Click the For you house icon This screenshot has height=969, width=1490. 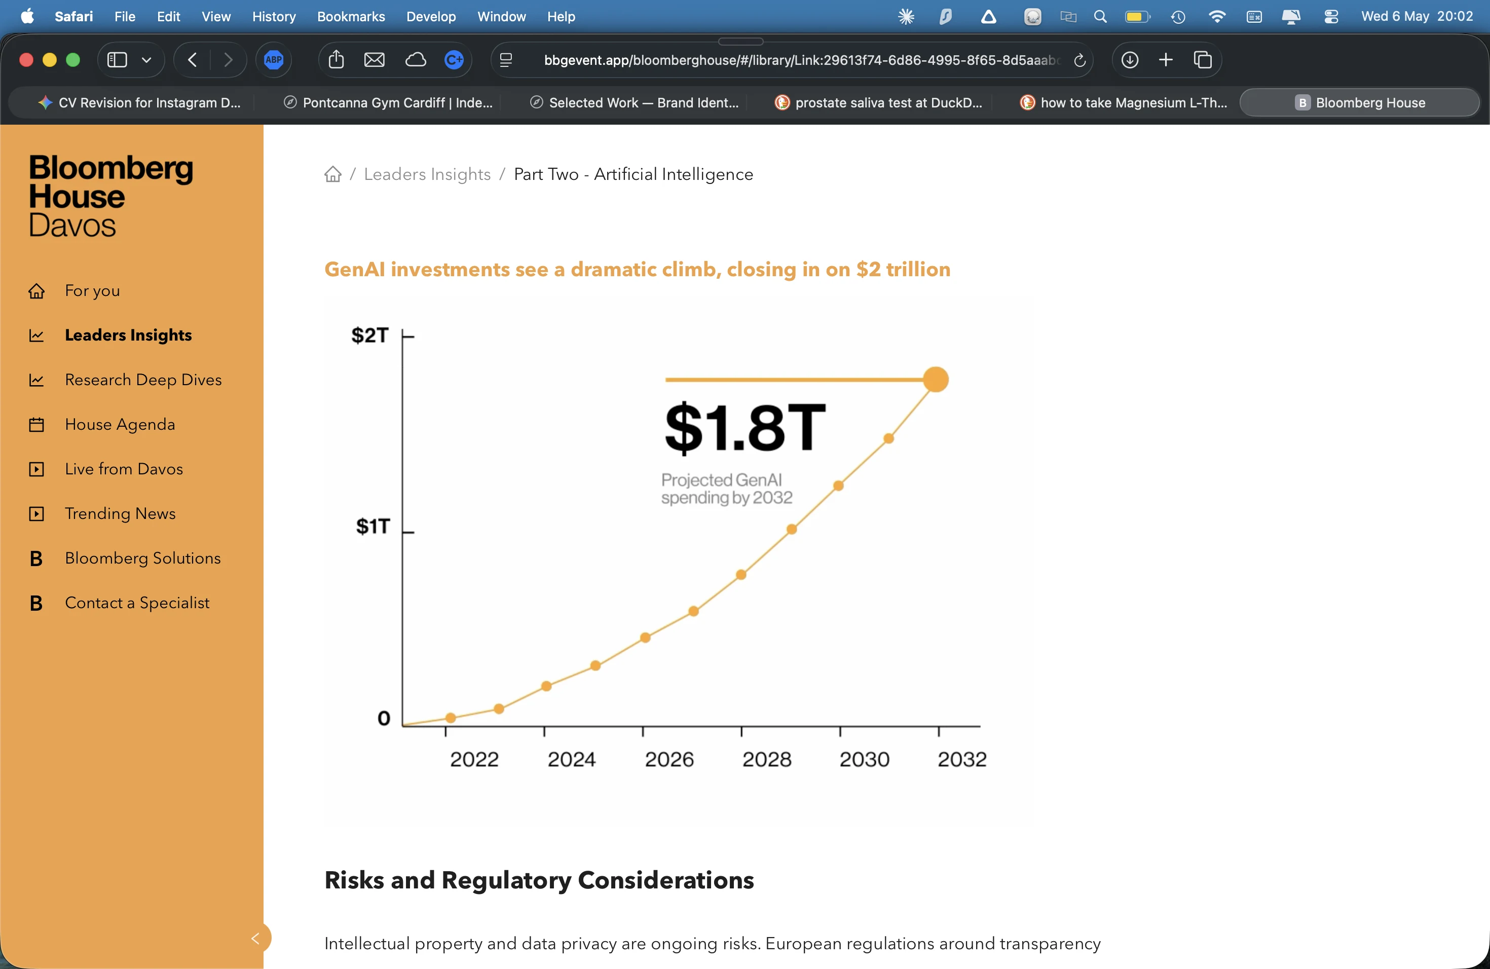point(36,291)
